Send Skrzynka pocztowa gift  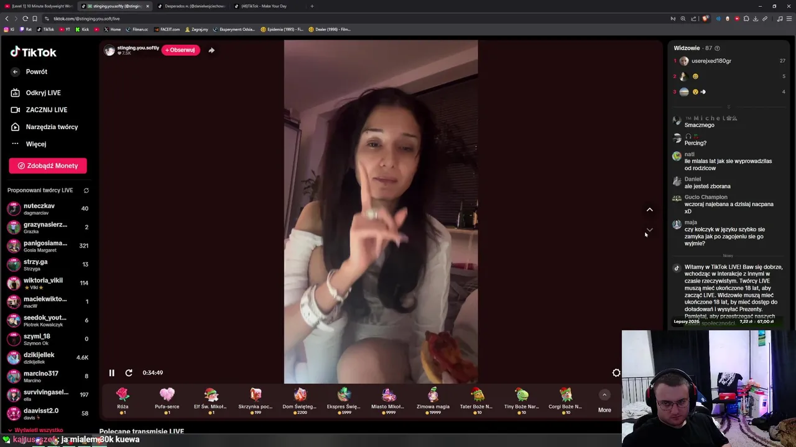[256, 401]
